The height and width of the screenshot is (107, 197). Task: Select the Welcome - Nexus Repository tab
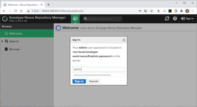pyautogui.click(x=23, y=5)
